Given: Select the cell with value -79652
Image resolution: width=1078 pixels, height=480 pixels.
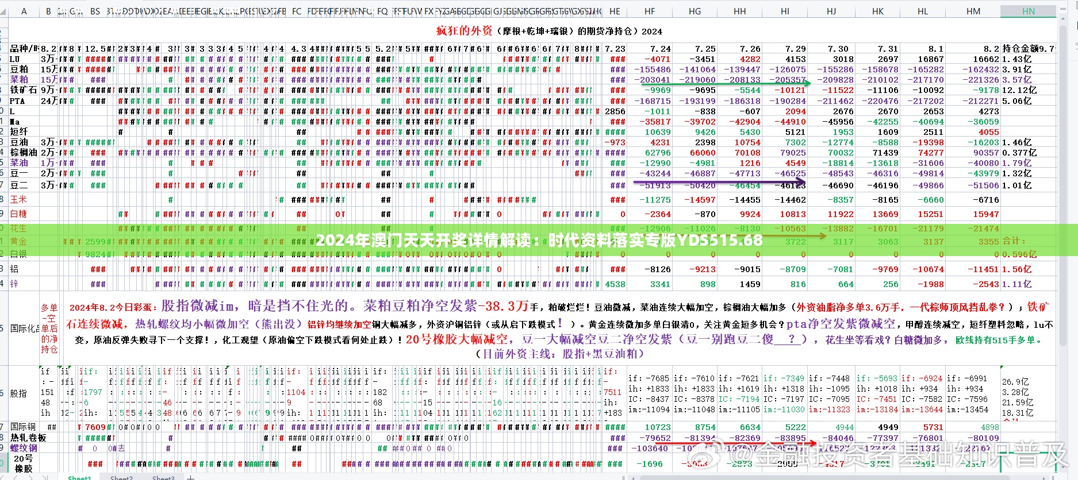Looking at the screenshot, I should (650, 438).
